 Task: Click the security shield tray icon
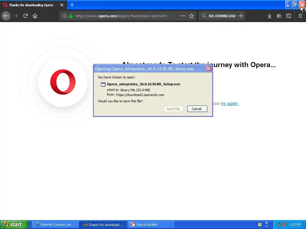(x=278, y=225)
